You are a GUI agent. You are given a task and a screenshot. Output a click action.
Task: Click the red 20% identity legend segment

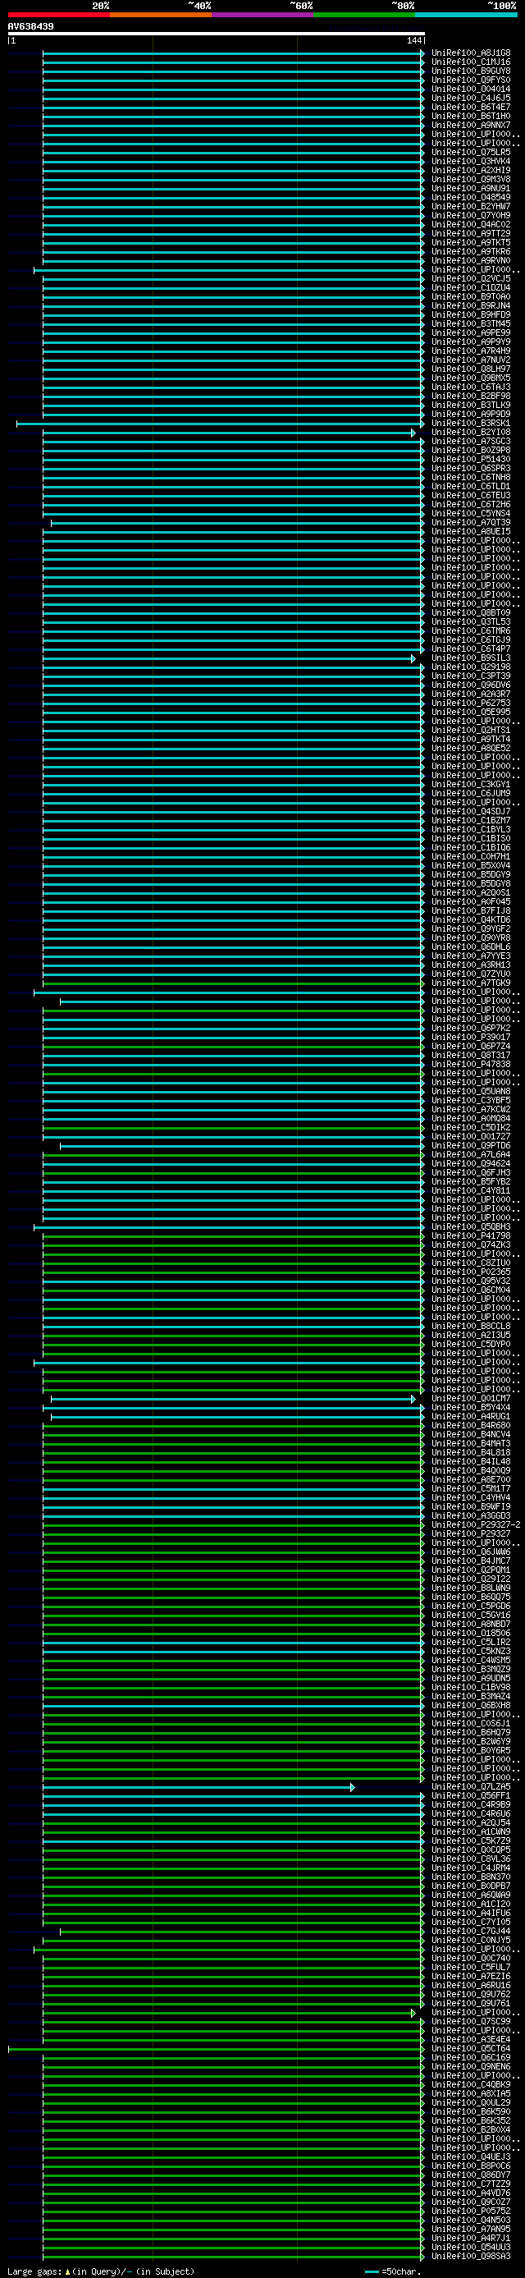[58, 14]
